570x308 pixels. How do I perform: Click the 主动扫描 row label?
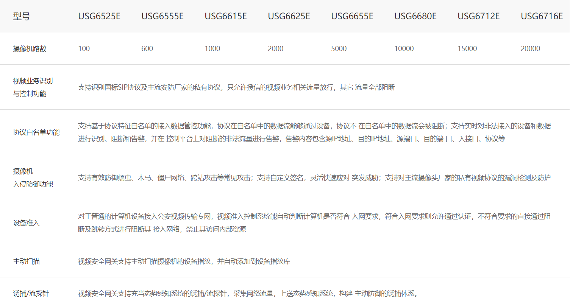(x=26, y=261)
